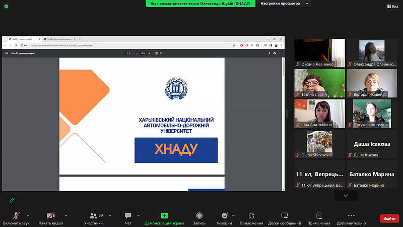Bookmark page with star icon
This screenshot has height=227, width=403.
pyautogui.click(x=234, y=45)
